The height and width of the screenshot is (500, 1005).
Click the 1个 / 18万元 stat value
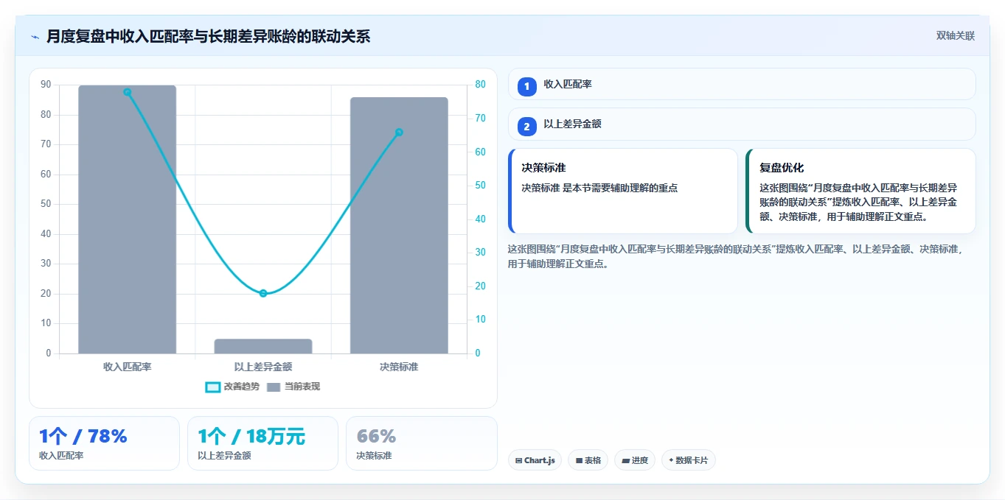(x=251, y=436)
